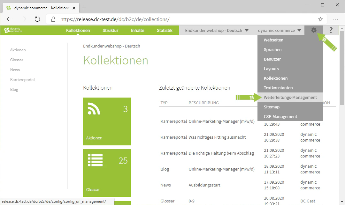The width and height of the screenshot is (345, 205).
Task: Open row 'Was richtiges Fitting ausmacht'
Action: [217, 137]
